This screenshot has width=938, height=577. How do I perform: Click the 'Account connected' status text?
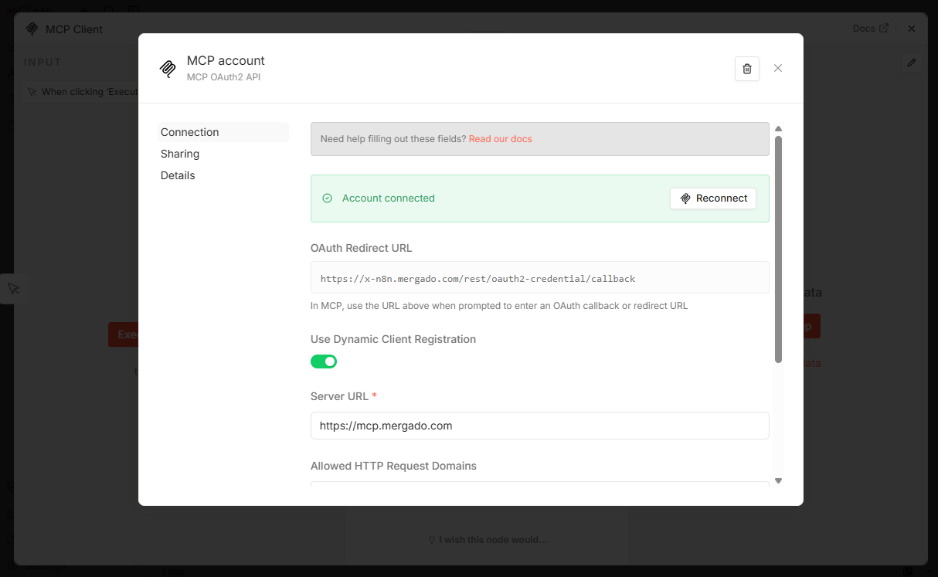[389, 199]
